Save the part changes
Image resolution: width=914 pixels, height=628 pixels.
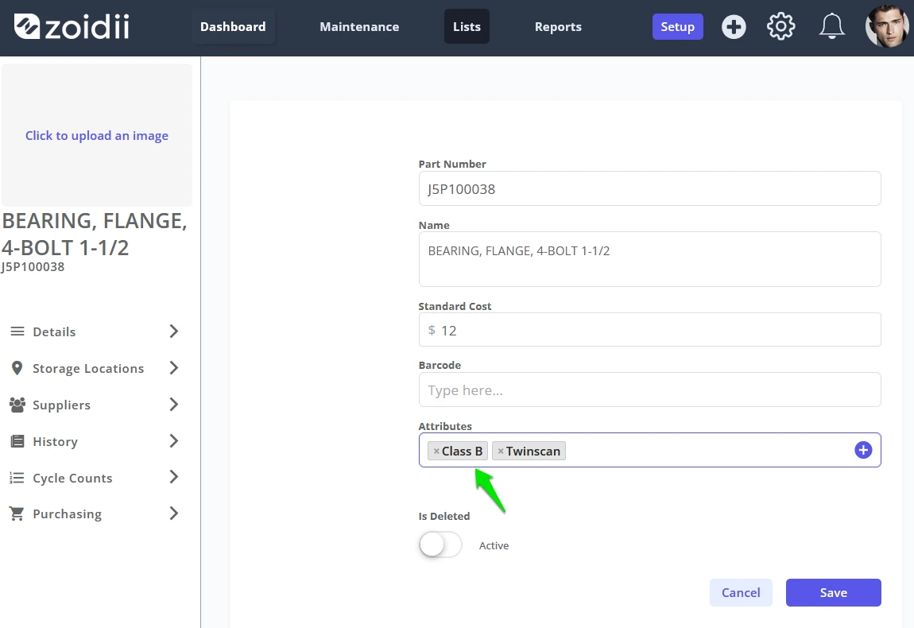pos(833,592)
